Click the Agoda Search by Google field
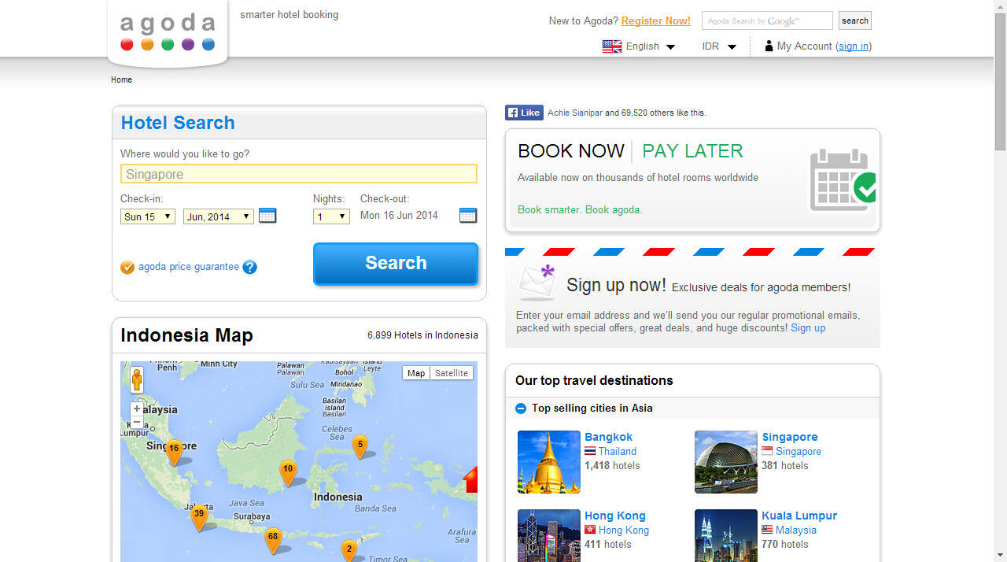This screenshot has width=1007, height=562. coord(767,20)
